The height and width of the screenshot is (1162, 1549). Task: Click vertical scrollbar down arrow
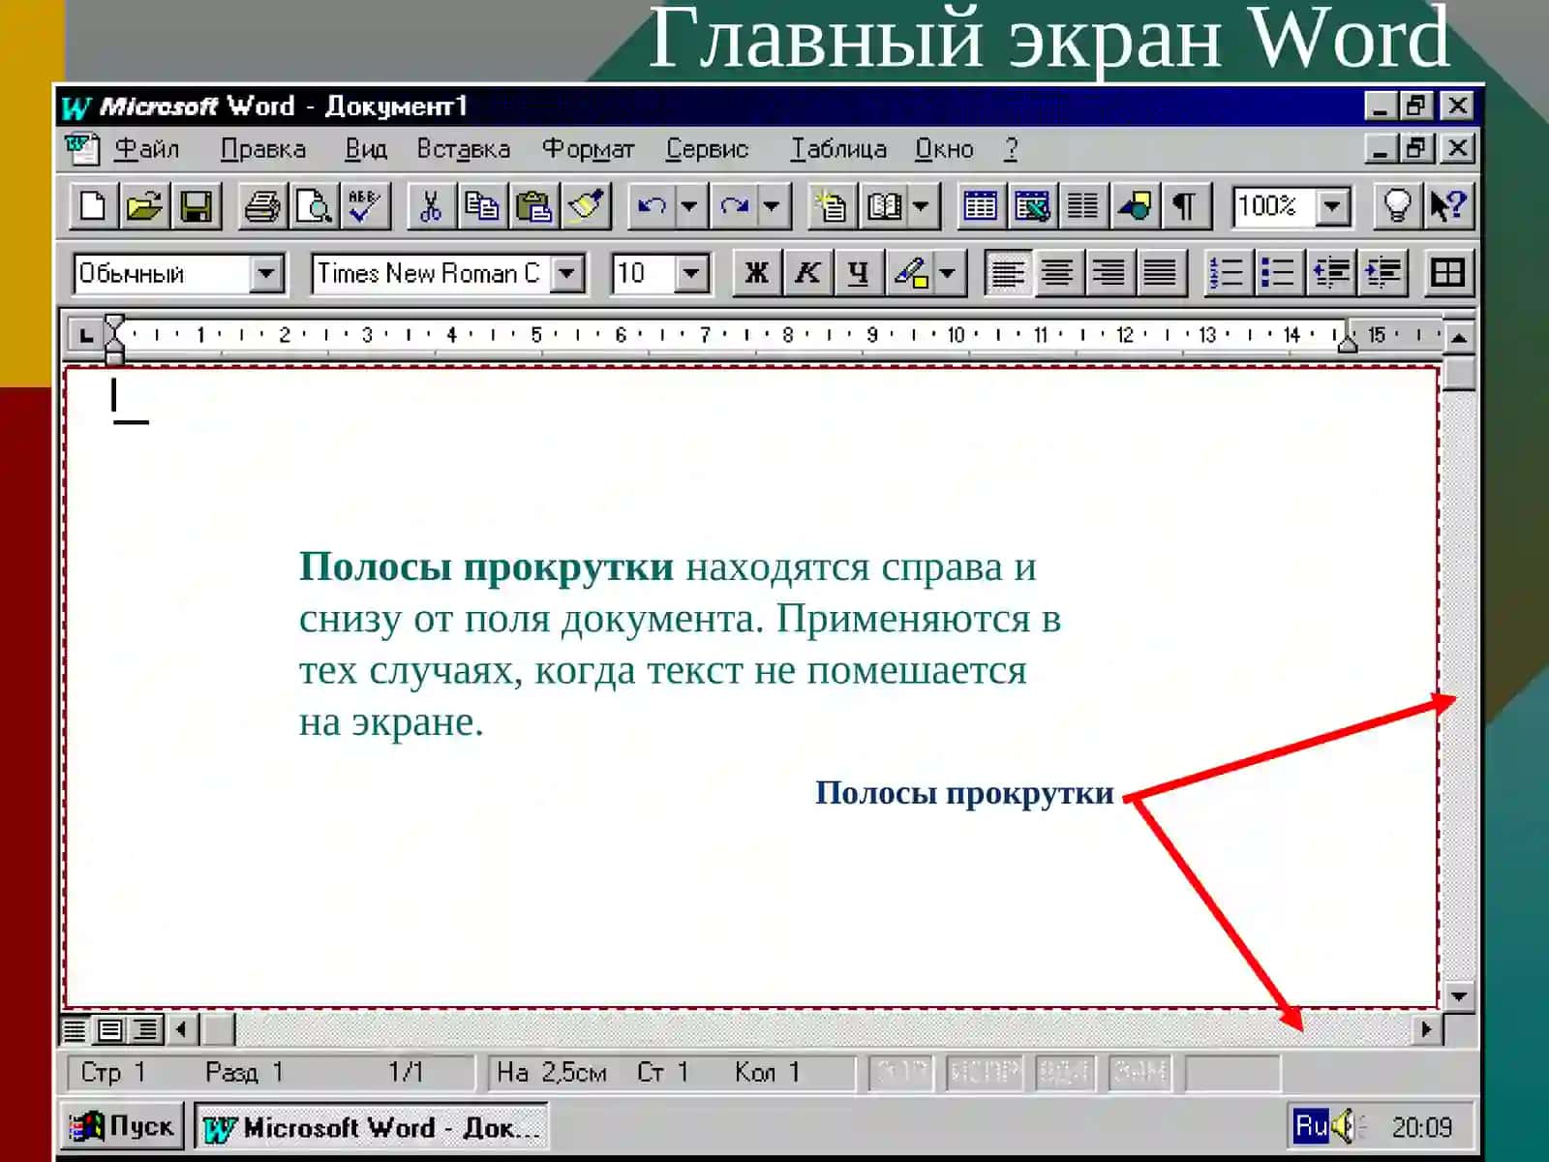click(x=1458, y=995)
